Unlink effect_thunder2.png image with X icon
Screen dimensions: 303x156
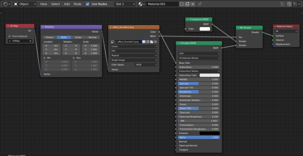[x=156, y=42]
